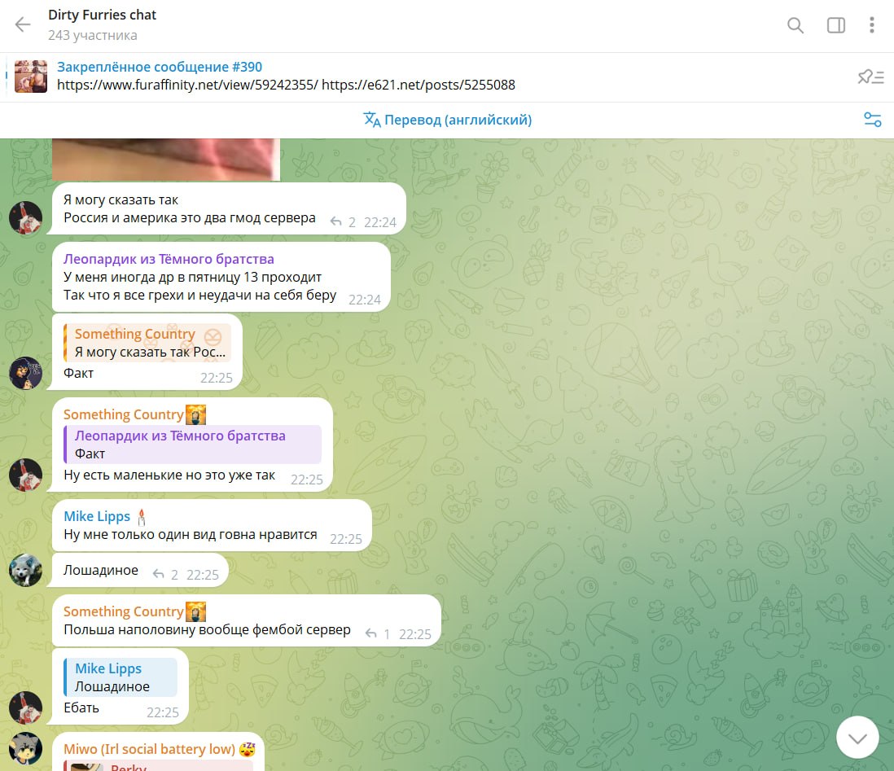Click emoji status icon next to Something Country above Ну есть маленькие
The image size is (894, 771).
click(195, 414)
